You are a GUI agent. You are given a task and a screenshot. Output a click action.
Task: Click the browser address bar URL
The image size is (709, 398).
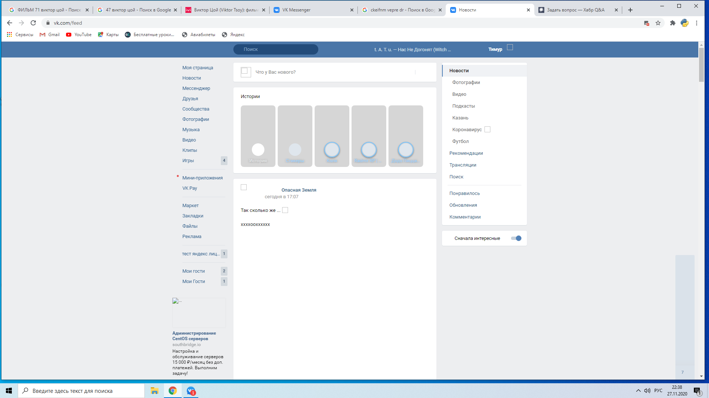pyautogui.click(x=68, y=23)
